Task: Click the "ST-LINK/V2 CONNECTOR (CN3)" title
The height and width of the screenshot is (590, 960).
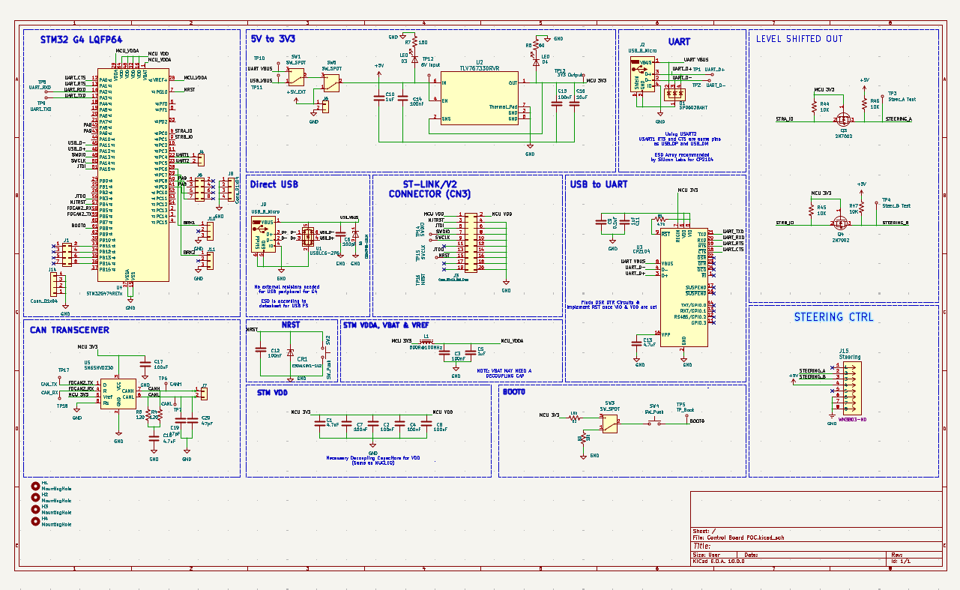Action: (x=429, y=189)
